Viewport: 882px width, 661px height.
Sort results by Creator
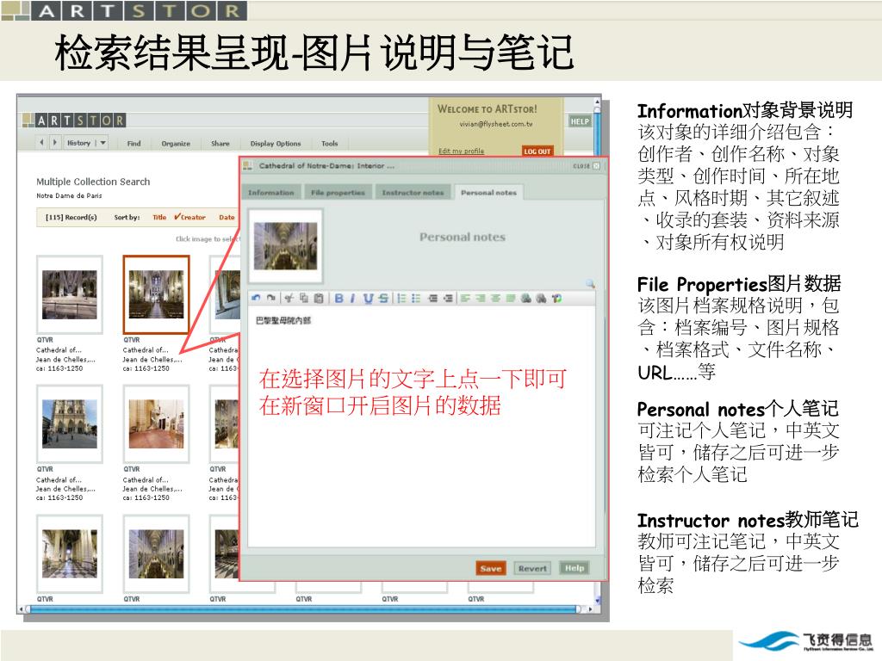coord(190,217)
